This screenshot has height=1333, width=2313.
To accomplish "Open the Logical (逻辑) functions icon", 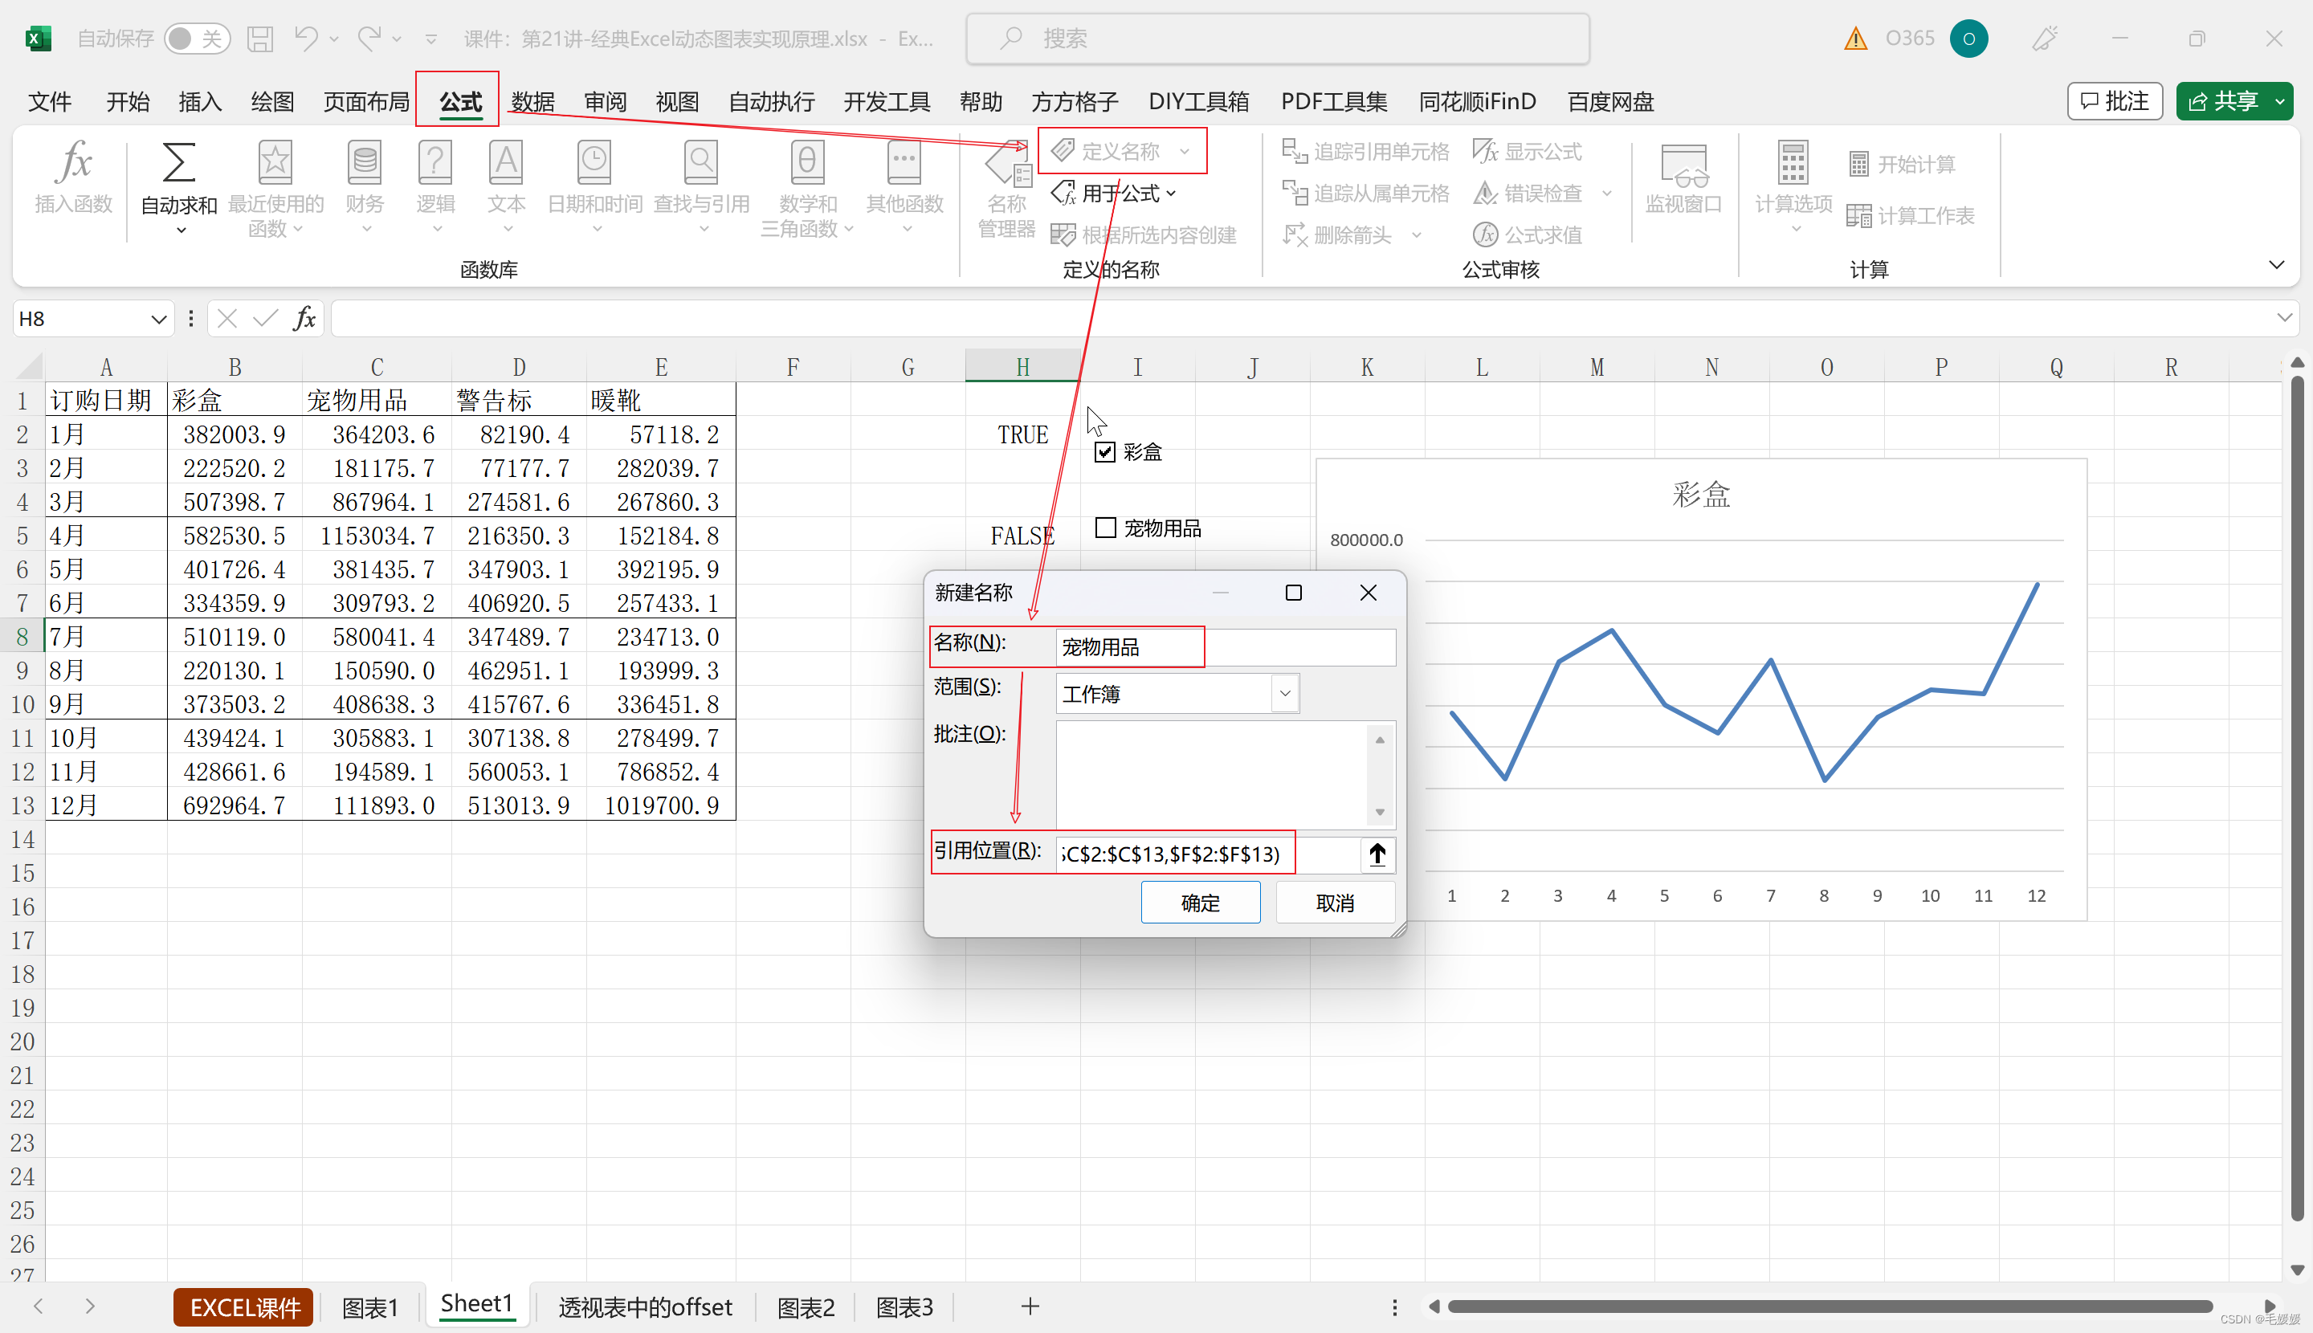I will pos(435,163).
